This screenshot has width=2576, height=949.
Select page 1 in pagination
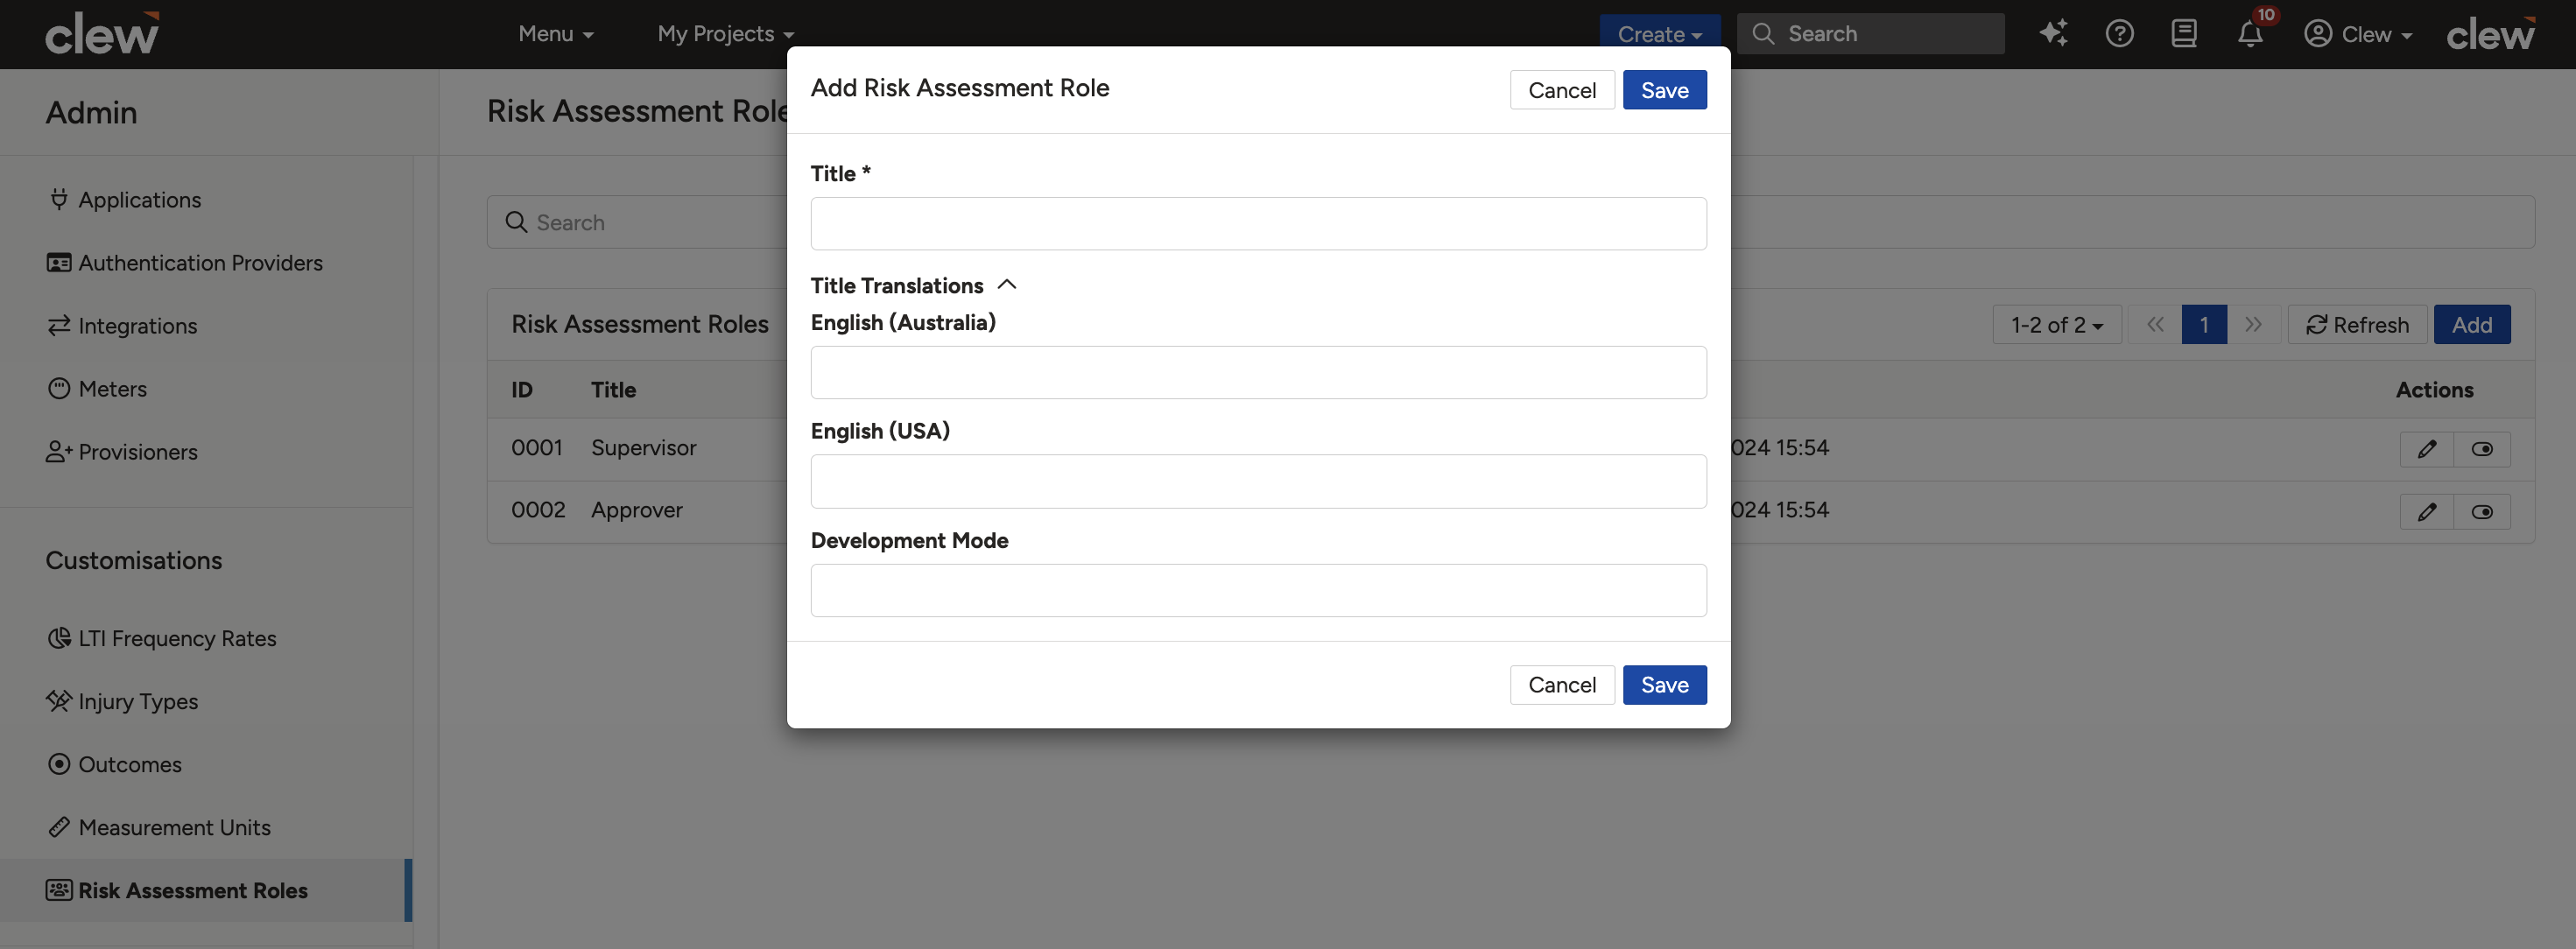(2204, 324)
